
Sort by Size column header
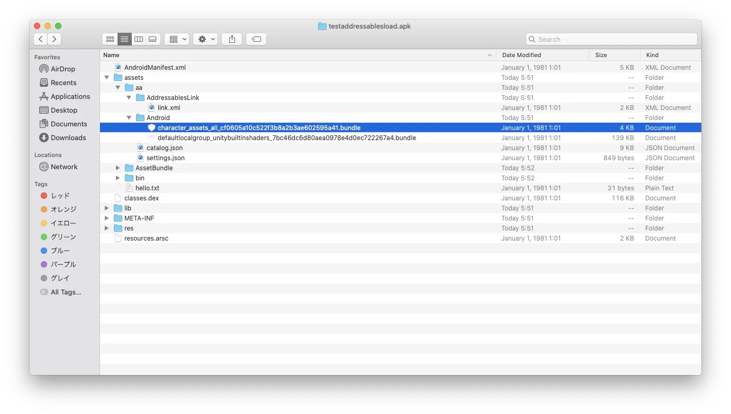pos(614,55)
